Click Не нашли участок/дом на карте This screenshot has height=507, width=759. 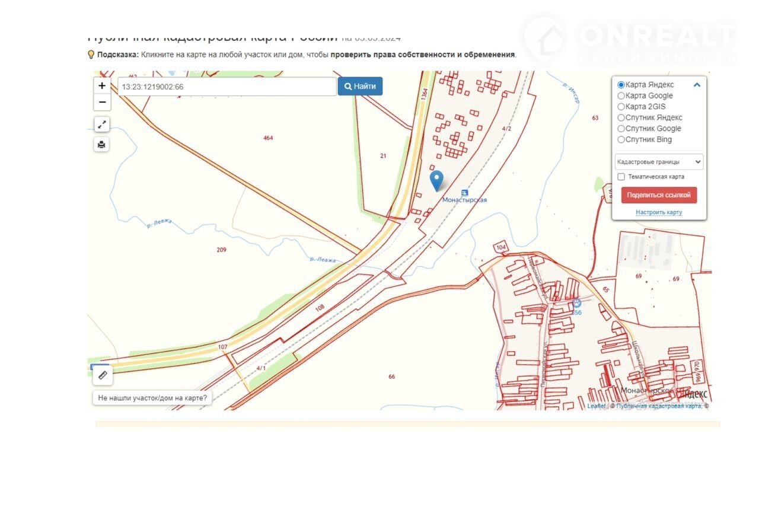(152, 398)
